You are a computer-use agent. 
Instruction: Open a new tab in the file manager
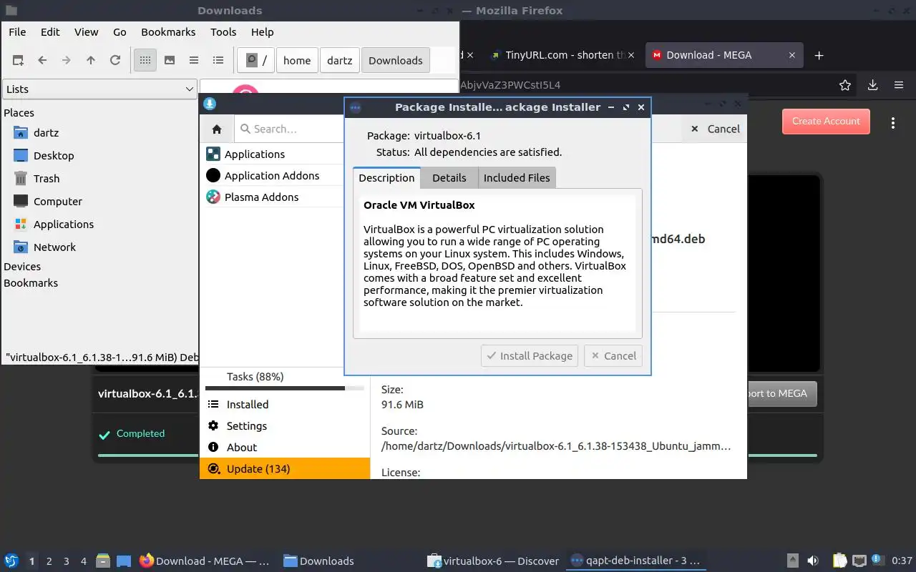click(x=18, y=61)
